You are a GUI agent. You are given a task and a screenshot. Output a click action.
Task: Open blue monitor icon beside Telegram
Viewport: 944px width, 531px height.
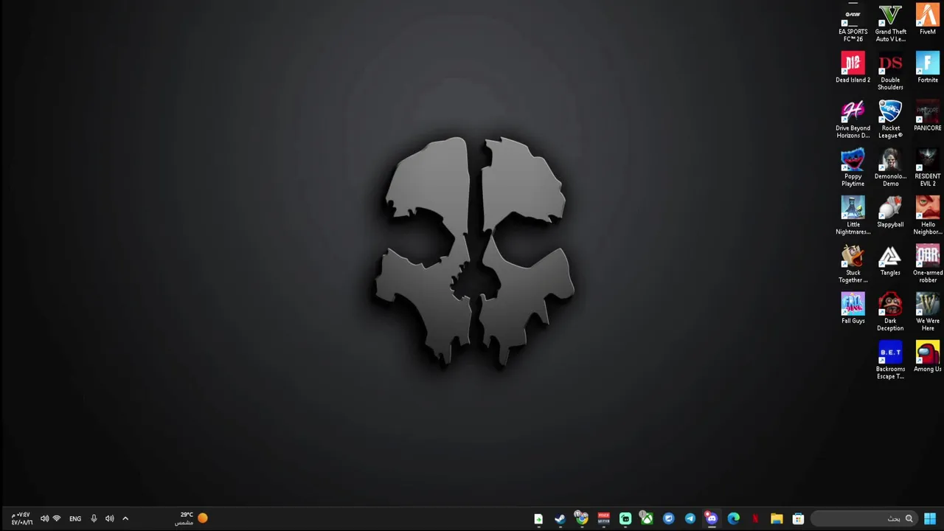[668, 518]
